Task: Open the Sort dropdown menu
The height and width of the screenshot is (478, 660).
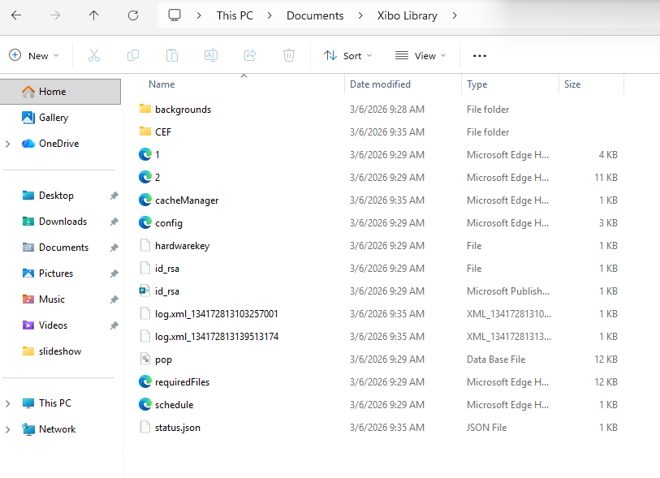Action: coord(347,55)
